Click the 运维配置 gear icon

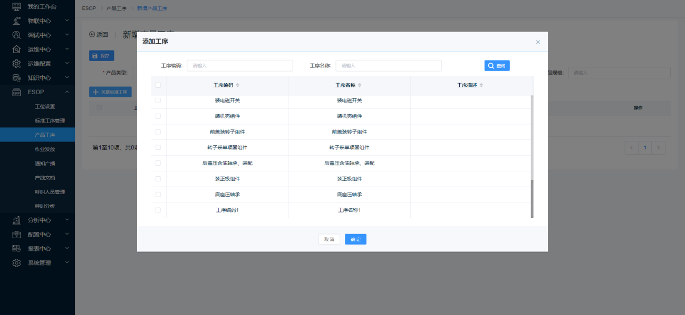[16, 64]
